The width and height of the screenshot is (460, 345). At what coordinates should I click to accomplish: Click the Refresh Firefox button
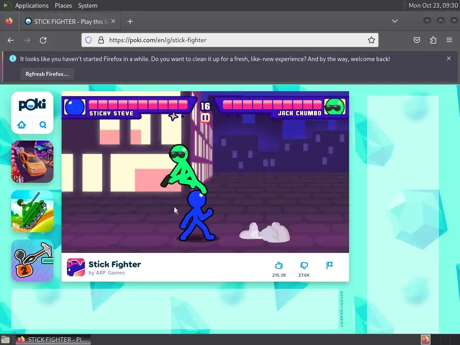click(x=47, y=74)
